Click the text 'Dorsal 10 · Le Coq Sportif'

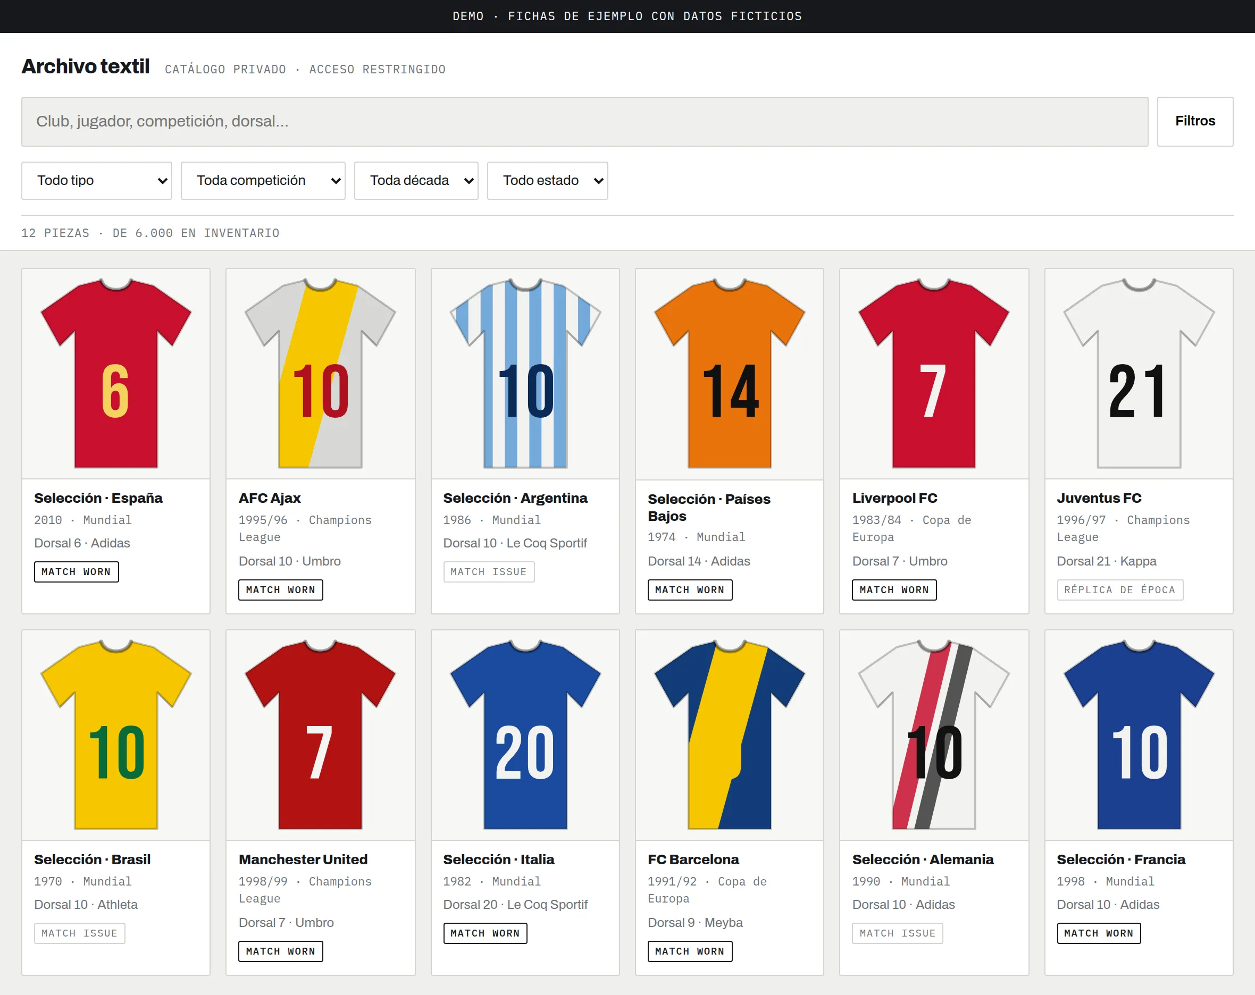515,543
